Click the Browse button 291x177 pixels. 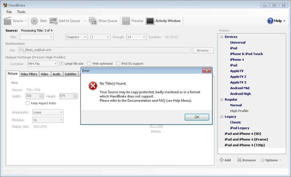pyautogui.click(x=203, y=50)
